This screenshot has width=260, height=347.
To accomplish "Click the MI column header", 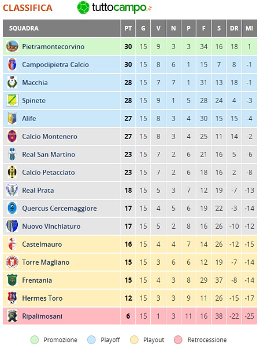I will point(250,28).
